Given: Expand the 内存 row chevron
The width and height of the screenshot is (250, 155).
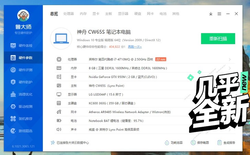Looking at the screenshot, I should click(230, 68).
